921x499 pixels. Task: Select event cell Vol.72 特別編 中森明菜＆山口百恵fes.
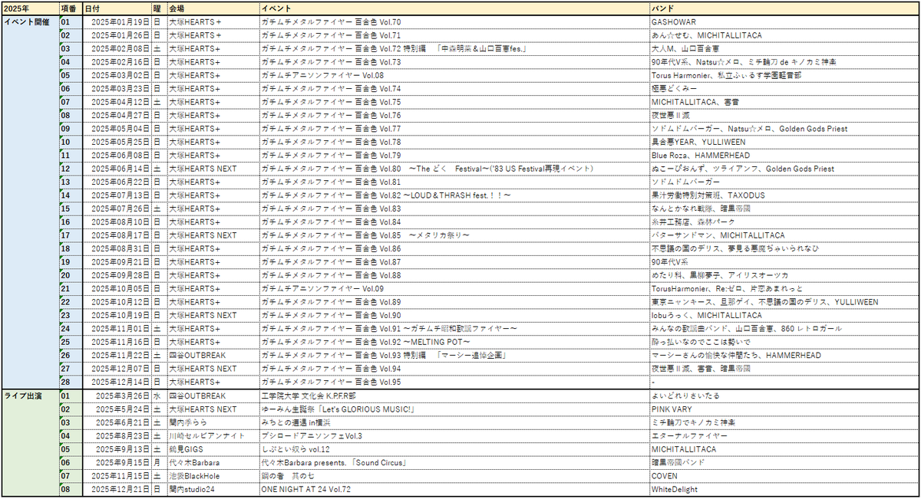(x=454, y=48)
